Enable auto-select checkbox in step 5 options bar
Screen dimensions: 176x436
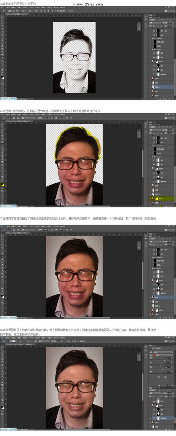pos(56,11)
